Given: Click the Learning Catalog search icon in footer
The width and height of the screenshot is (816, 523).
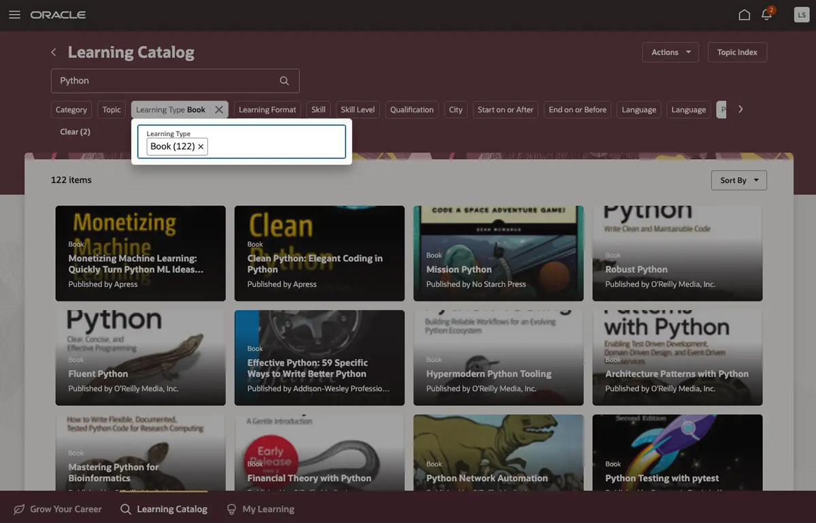Looking at the screenshot, I should click(x=126, y=509).
